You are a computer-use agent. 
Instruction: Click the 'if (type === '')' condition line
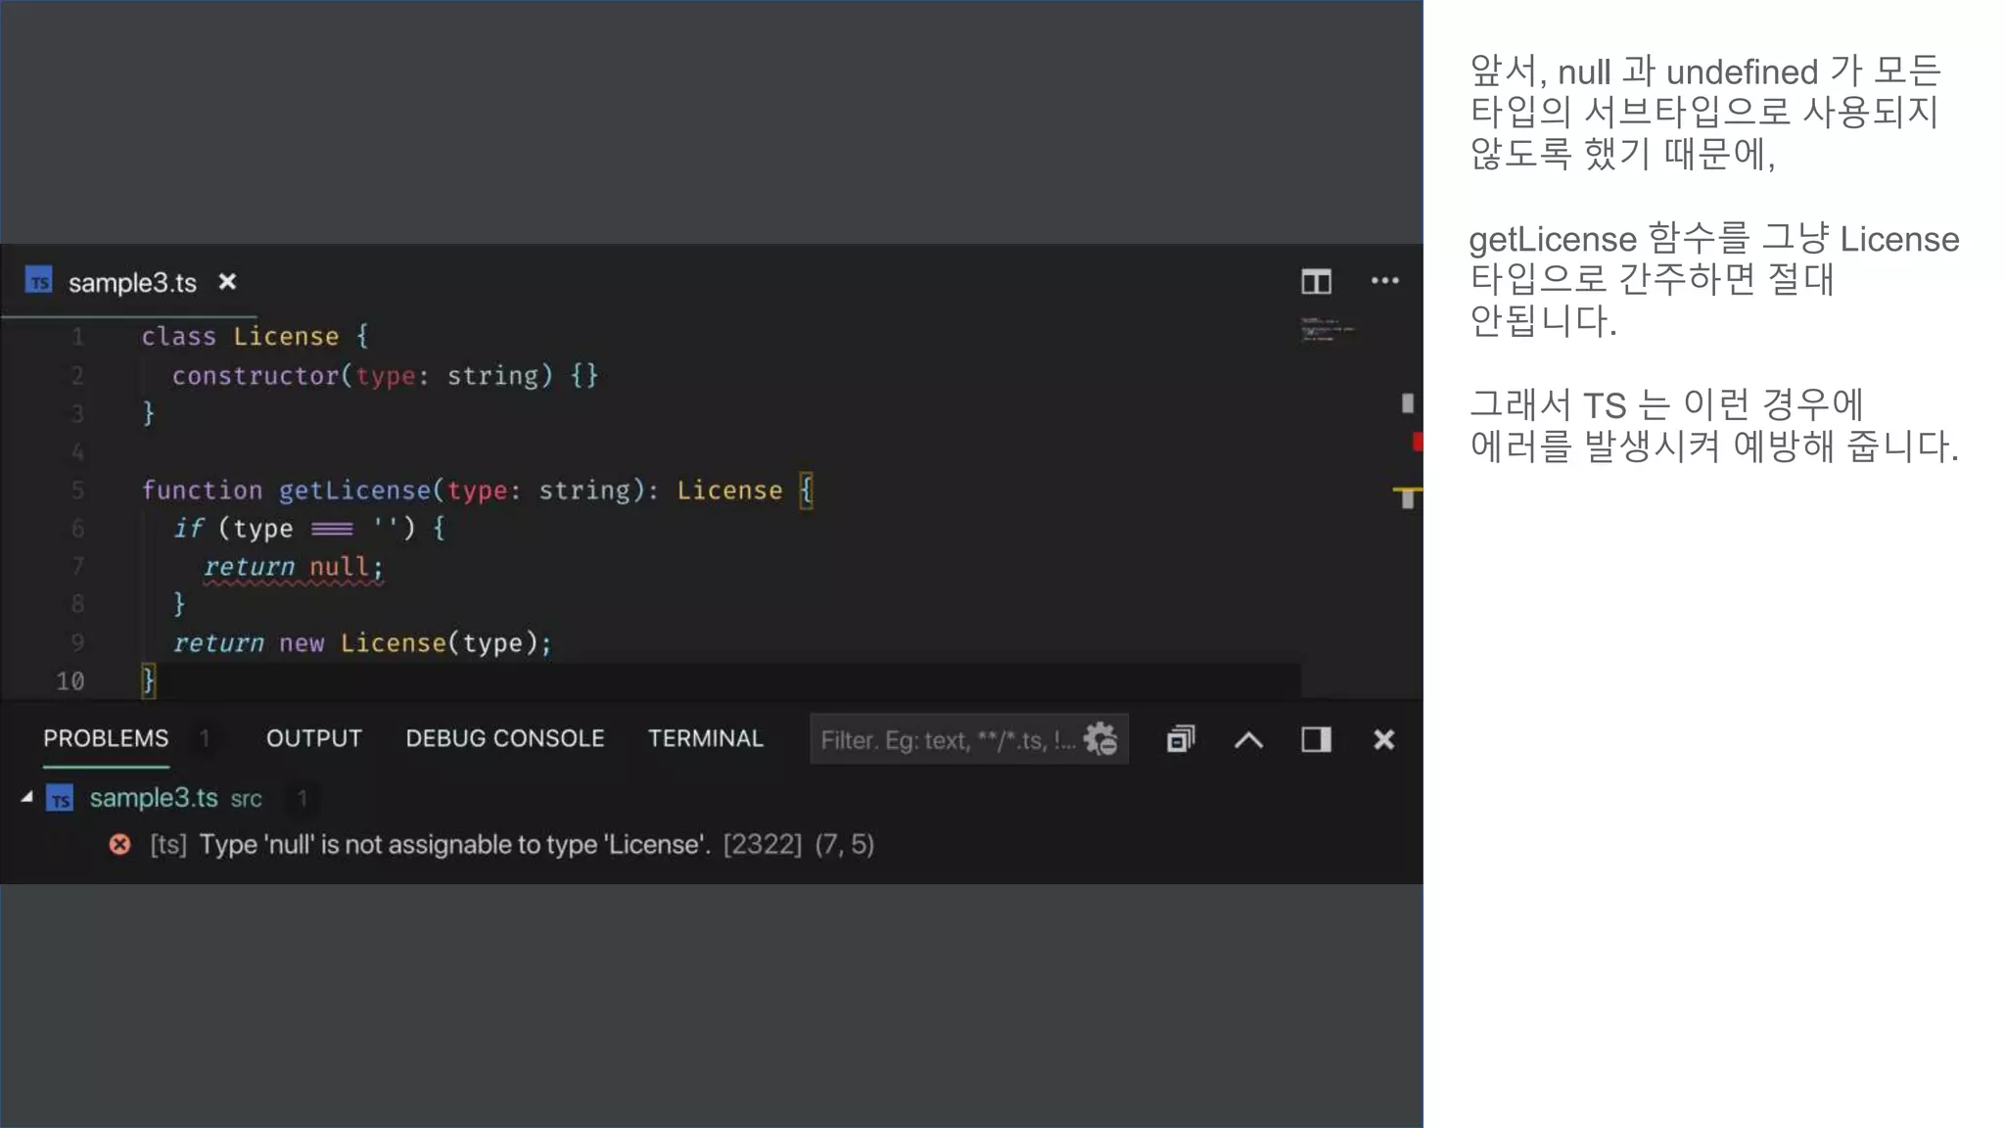coord(309,528)
